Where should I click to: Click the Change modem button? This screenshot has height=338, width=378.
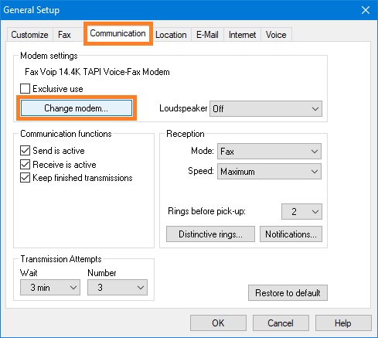pos(77,108)
